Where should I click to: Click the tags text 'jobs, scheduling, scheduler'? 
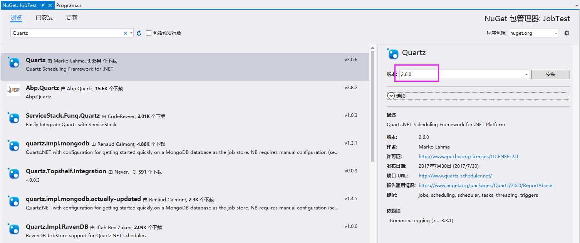(x=478, y=195)
